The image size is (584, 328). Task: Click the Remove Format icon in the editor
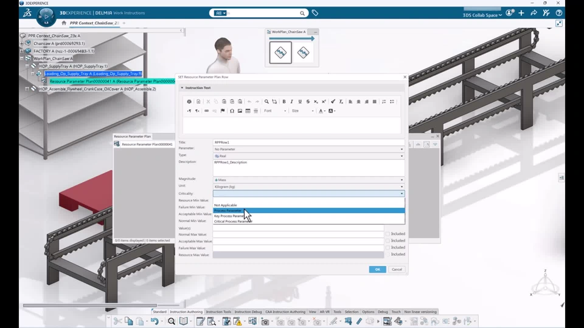(341, 101)
